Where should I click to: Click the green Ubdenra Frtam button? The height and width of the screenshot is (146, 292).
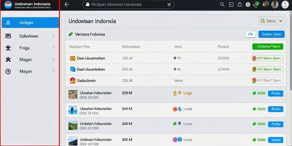(x=267, y=46)
